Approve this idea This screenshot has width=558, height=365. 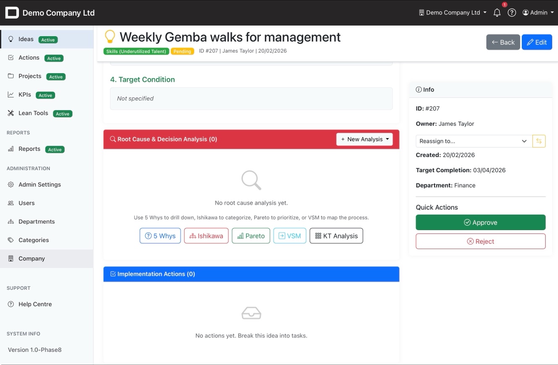(x=480, y=223)
